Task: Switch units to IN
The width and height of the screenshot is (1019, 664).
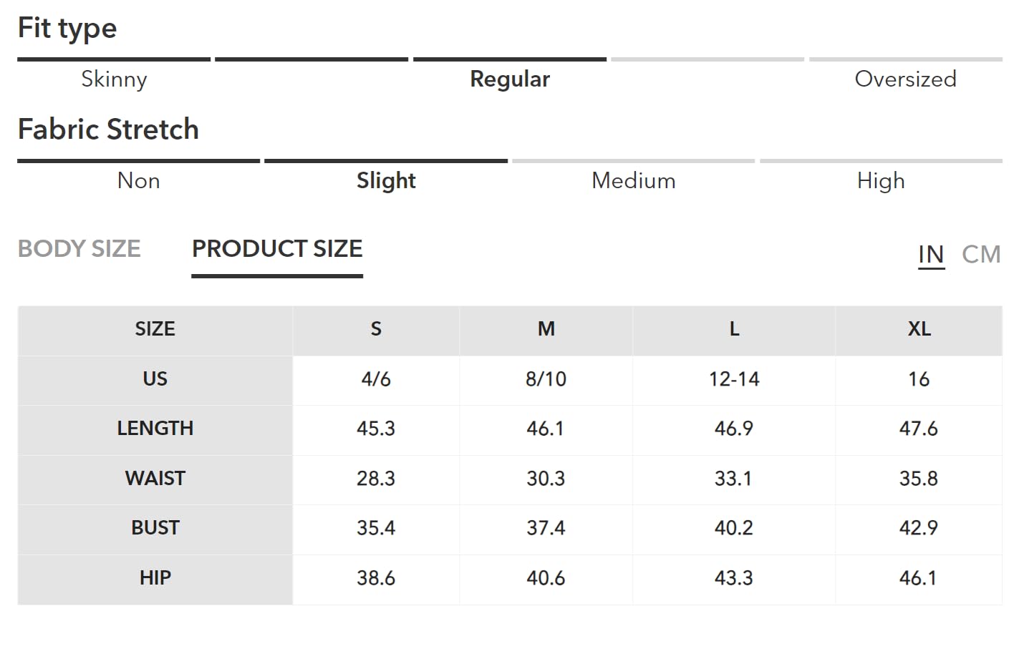Action: pos(931,254)
